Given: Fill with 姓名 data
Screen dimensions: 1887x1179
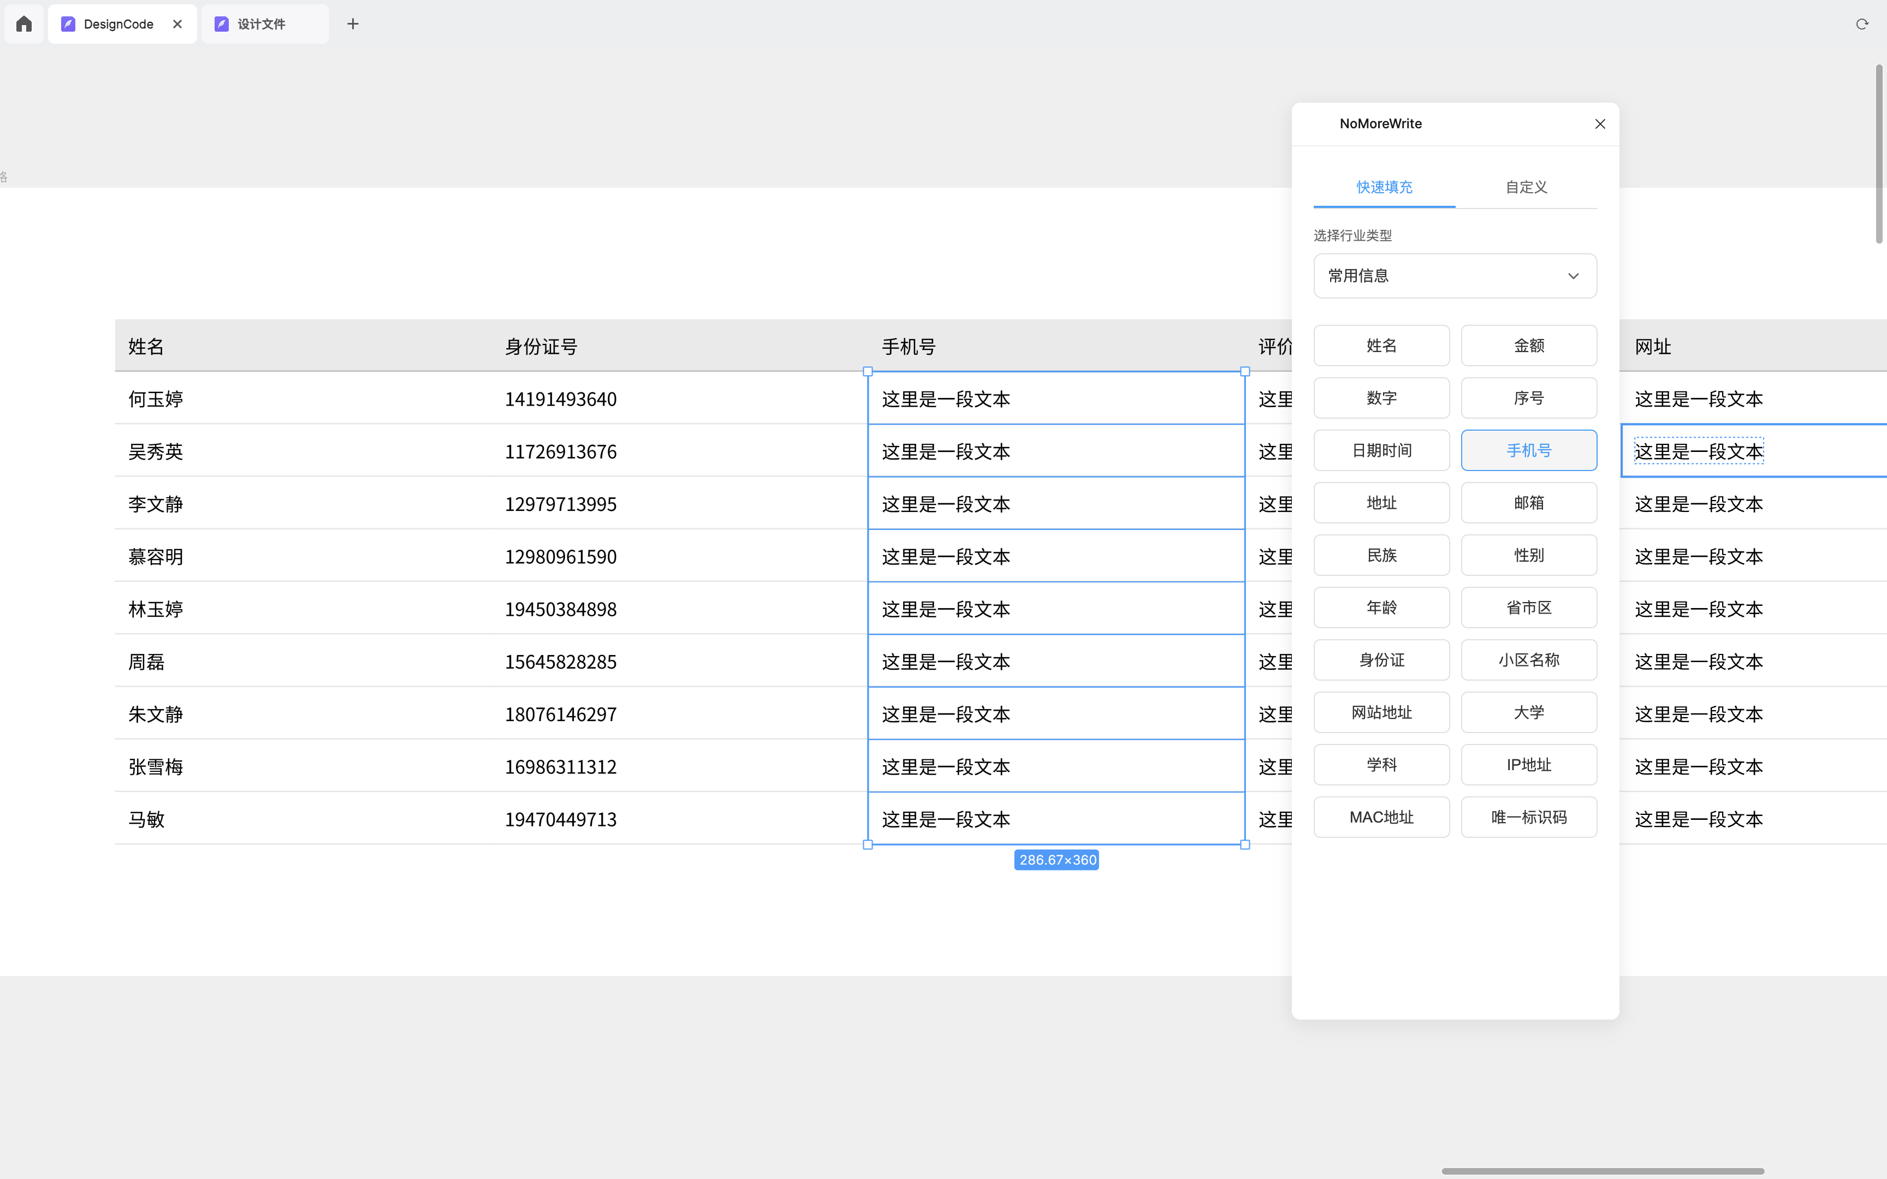Looking at the screenshot, I should click(x=1381, y=346).
